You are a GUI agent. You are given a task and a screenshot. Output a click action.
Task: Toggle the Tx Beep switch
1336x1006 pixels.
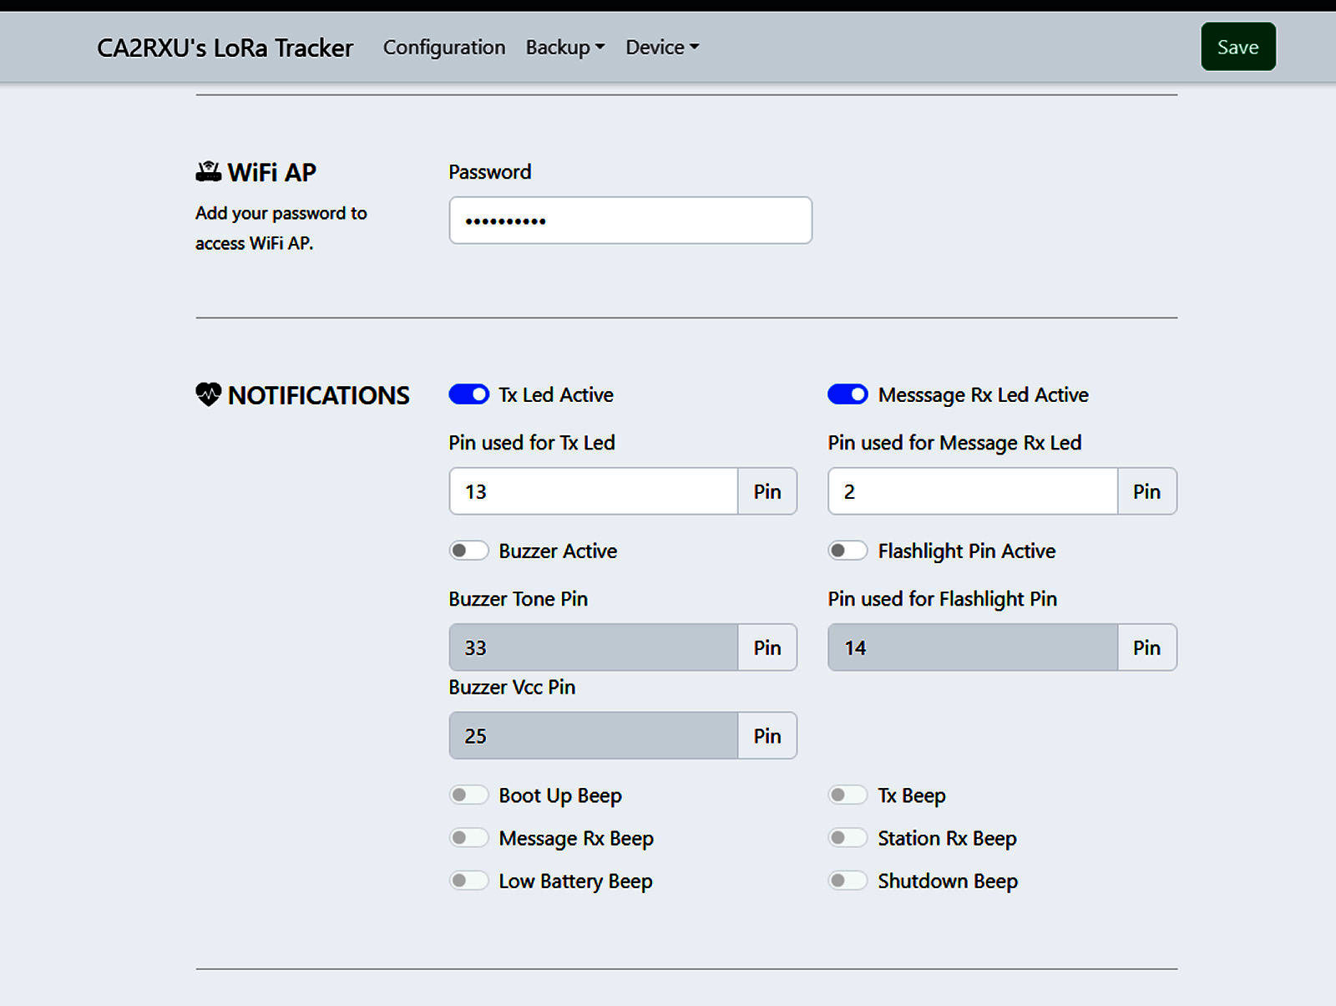tap(848, 795)
